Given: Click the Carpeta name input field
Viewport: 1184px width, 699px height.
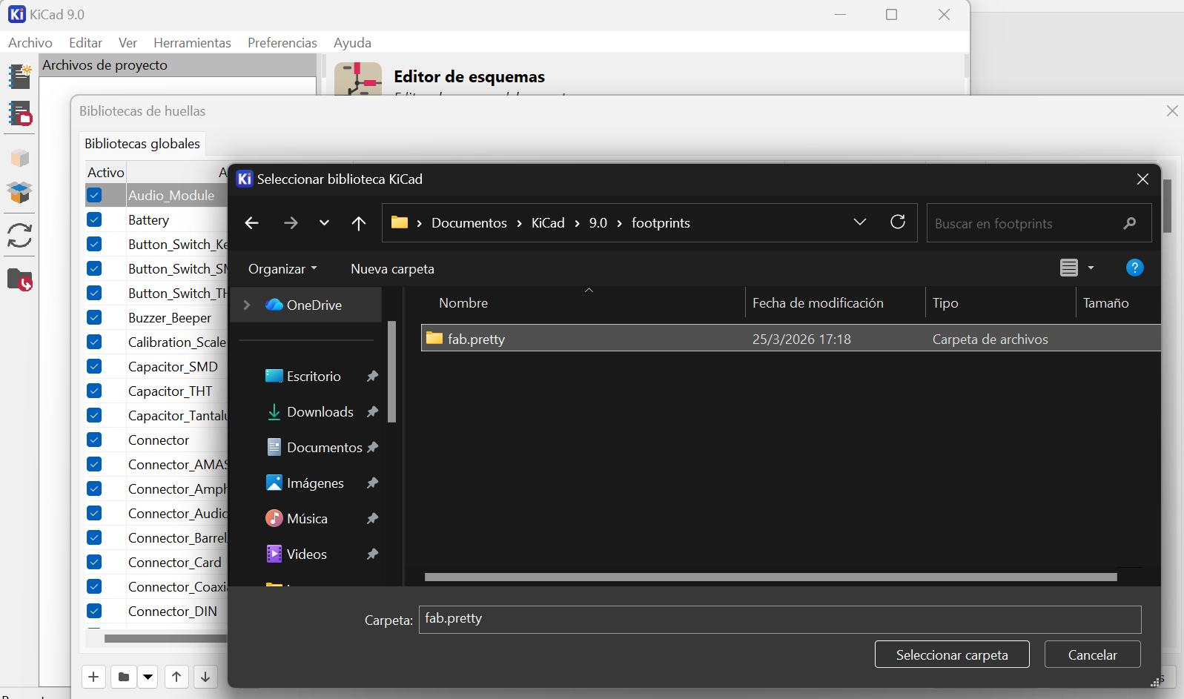Looking at the screenshot, I should point(780,619).
